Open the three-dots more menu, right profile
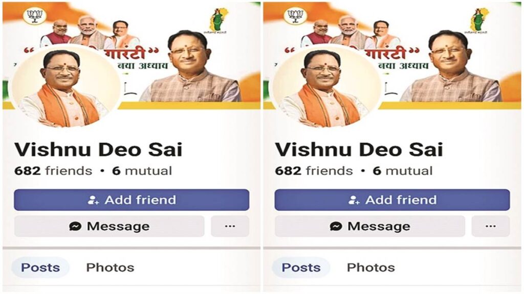Viewport: 524px width, 294px height. [x=491, y=226]
